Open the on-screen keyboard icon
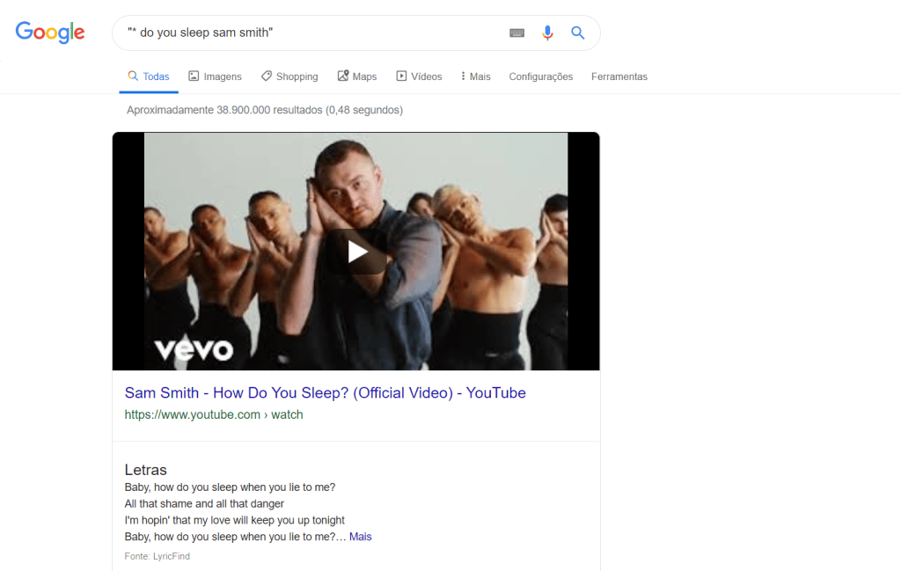 coord(516,33)
